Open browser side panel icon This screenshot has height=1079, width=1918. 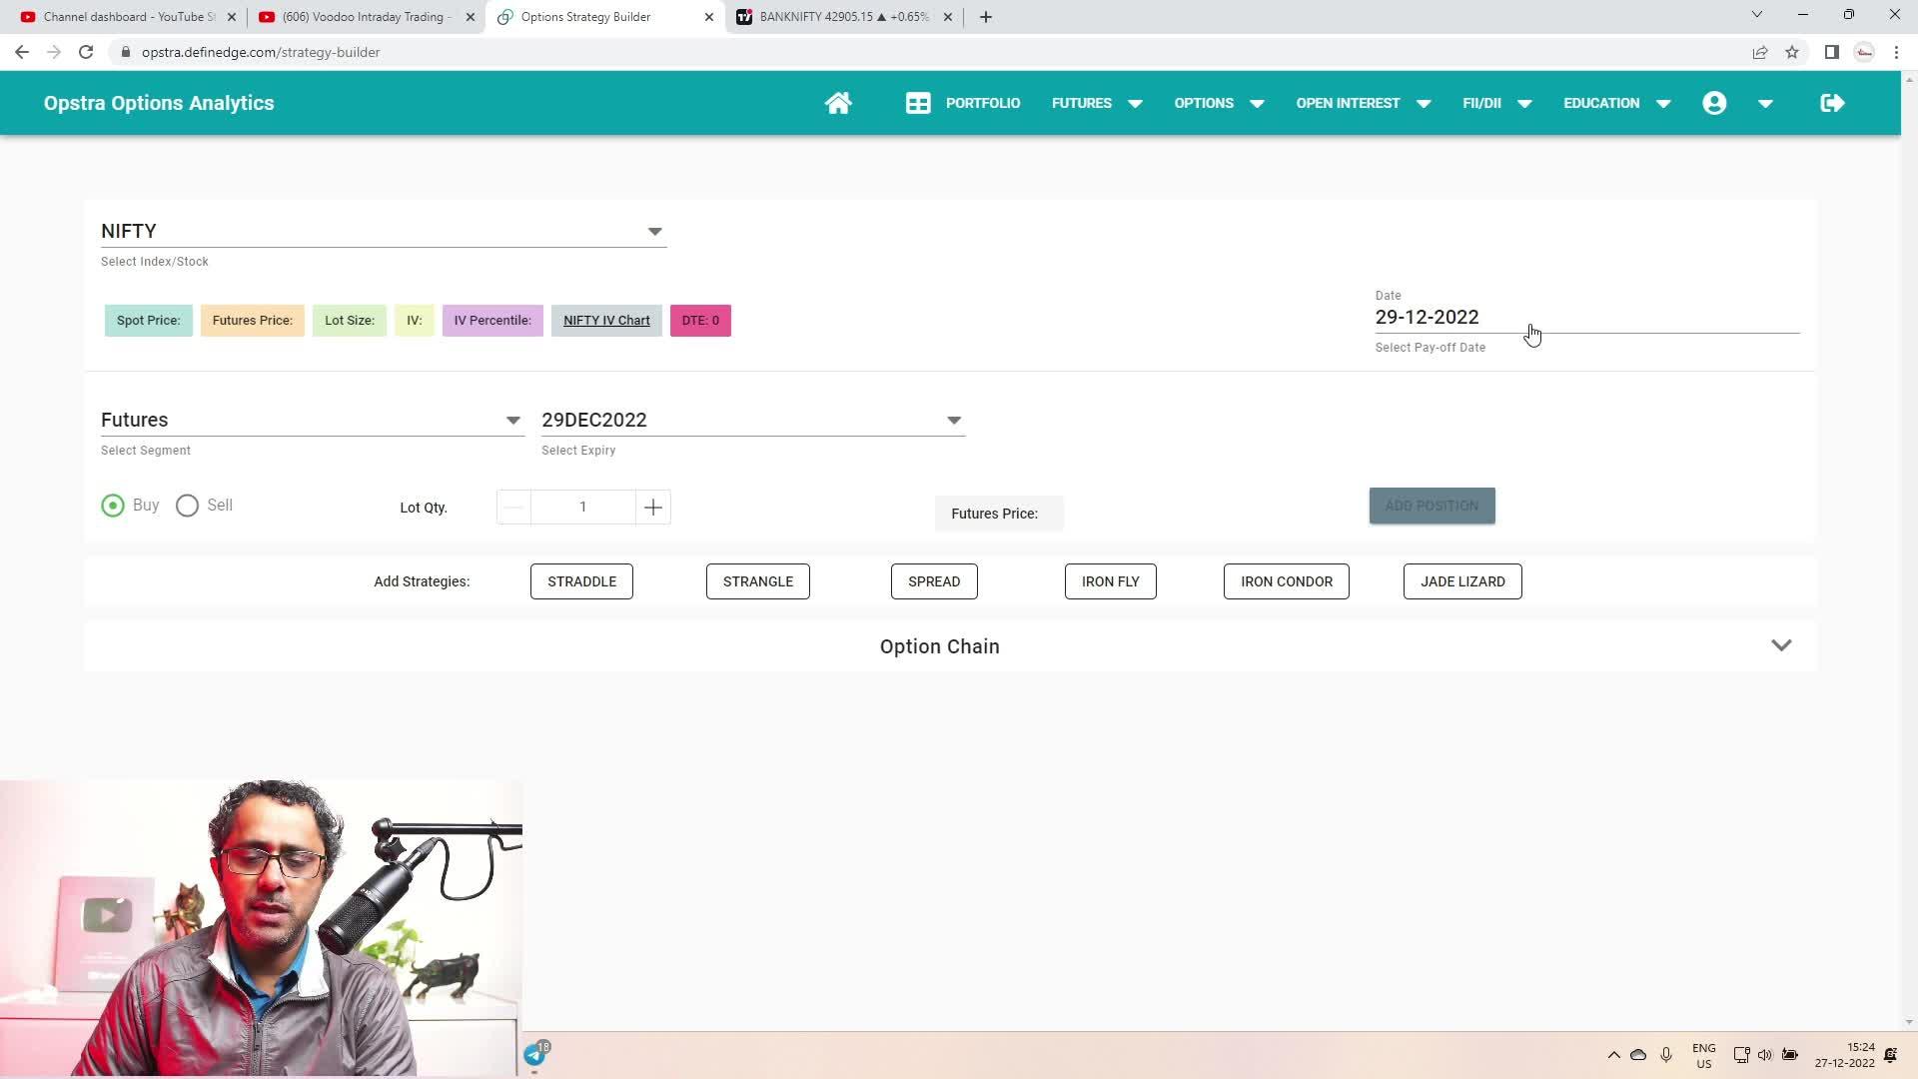tap(1831, 52)
